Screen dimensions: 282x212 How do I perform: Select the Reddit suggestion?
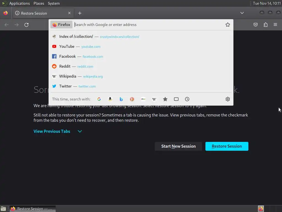pyautogui.click(x=141, y=66)
